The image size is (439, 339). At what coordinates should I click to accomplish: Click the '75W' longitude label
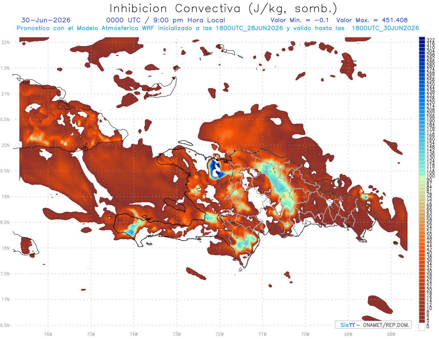[91, 334]
